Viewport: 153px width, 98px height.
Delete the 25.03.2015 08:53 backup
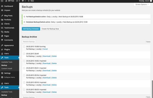pyautogui.click(x=54, y=92)
